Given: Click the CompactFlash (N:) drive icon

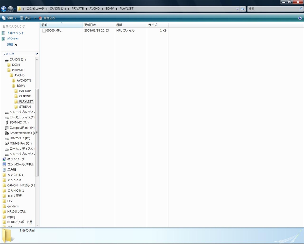Looking at the screenshot, I should pyautogui.click(x=7, y=128).
